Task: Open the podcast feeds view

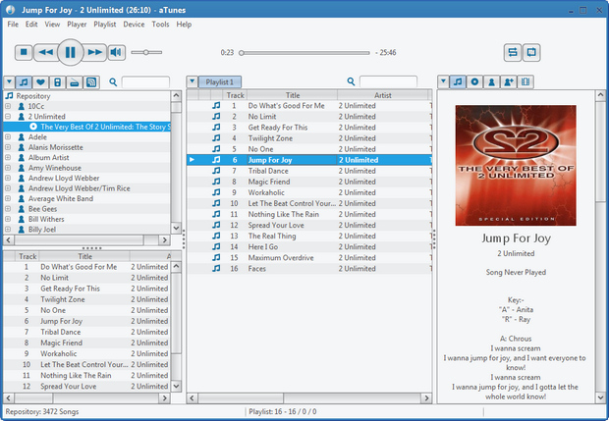Action: click(91, 81)
